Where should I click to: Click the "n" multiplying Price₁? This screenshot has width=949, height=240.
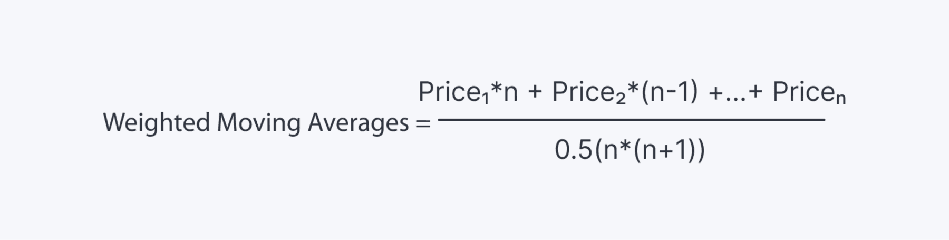[x=511, y=93]
